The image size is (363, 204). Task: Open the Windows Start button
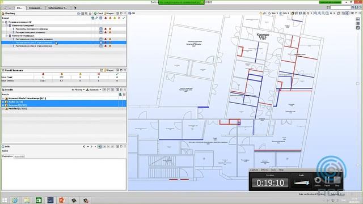[x=5, y=200]
